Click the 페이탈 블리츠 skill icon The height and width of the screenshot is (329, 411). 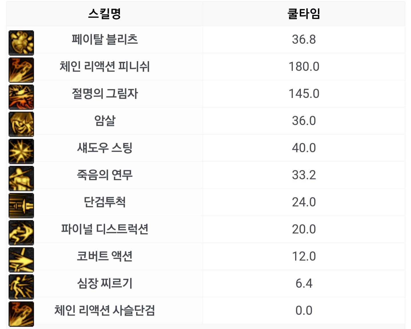pos(21,43)
